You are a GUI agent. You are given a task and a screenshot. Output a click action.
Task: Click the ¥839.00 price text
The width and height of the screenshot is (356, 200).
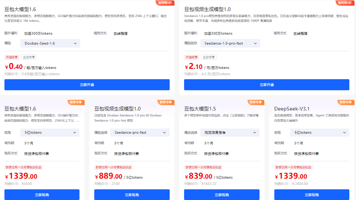pyautogui.click(x=199, y=176)
